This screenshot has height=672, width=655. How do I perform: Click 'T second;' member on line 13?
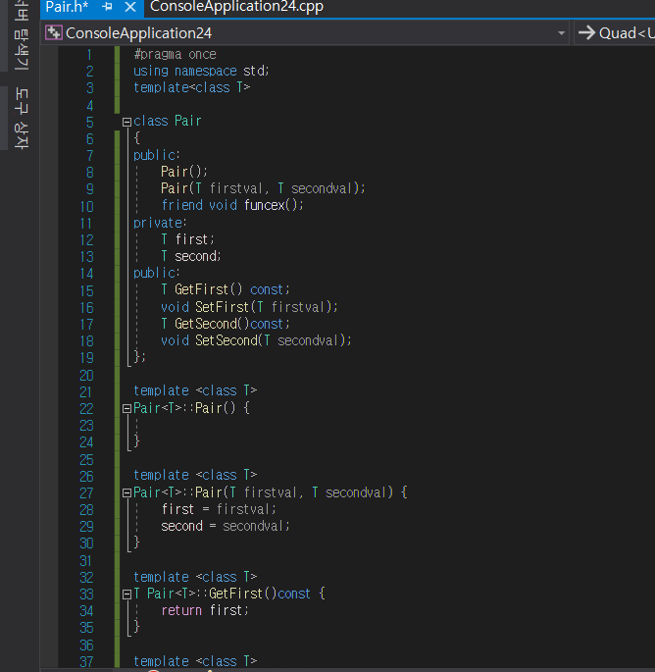(x=191, y=256)
